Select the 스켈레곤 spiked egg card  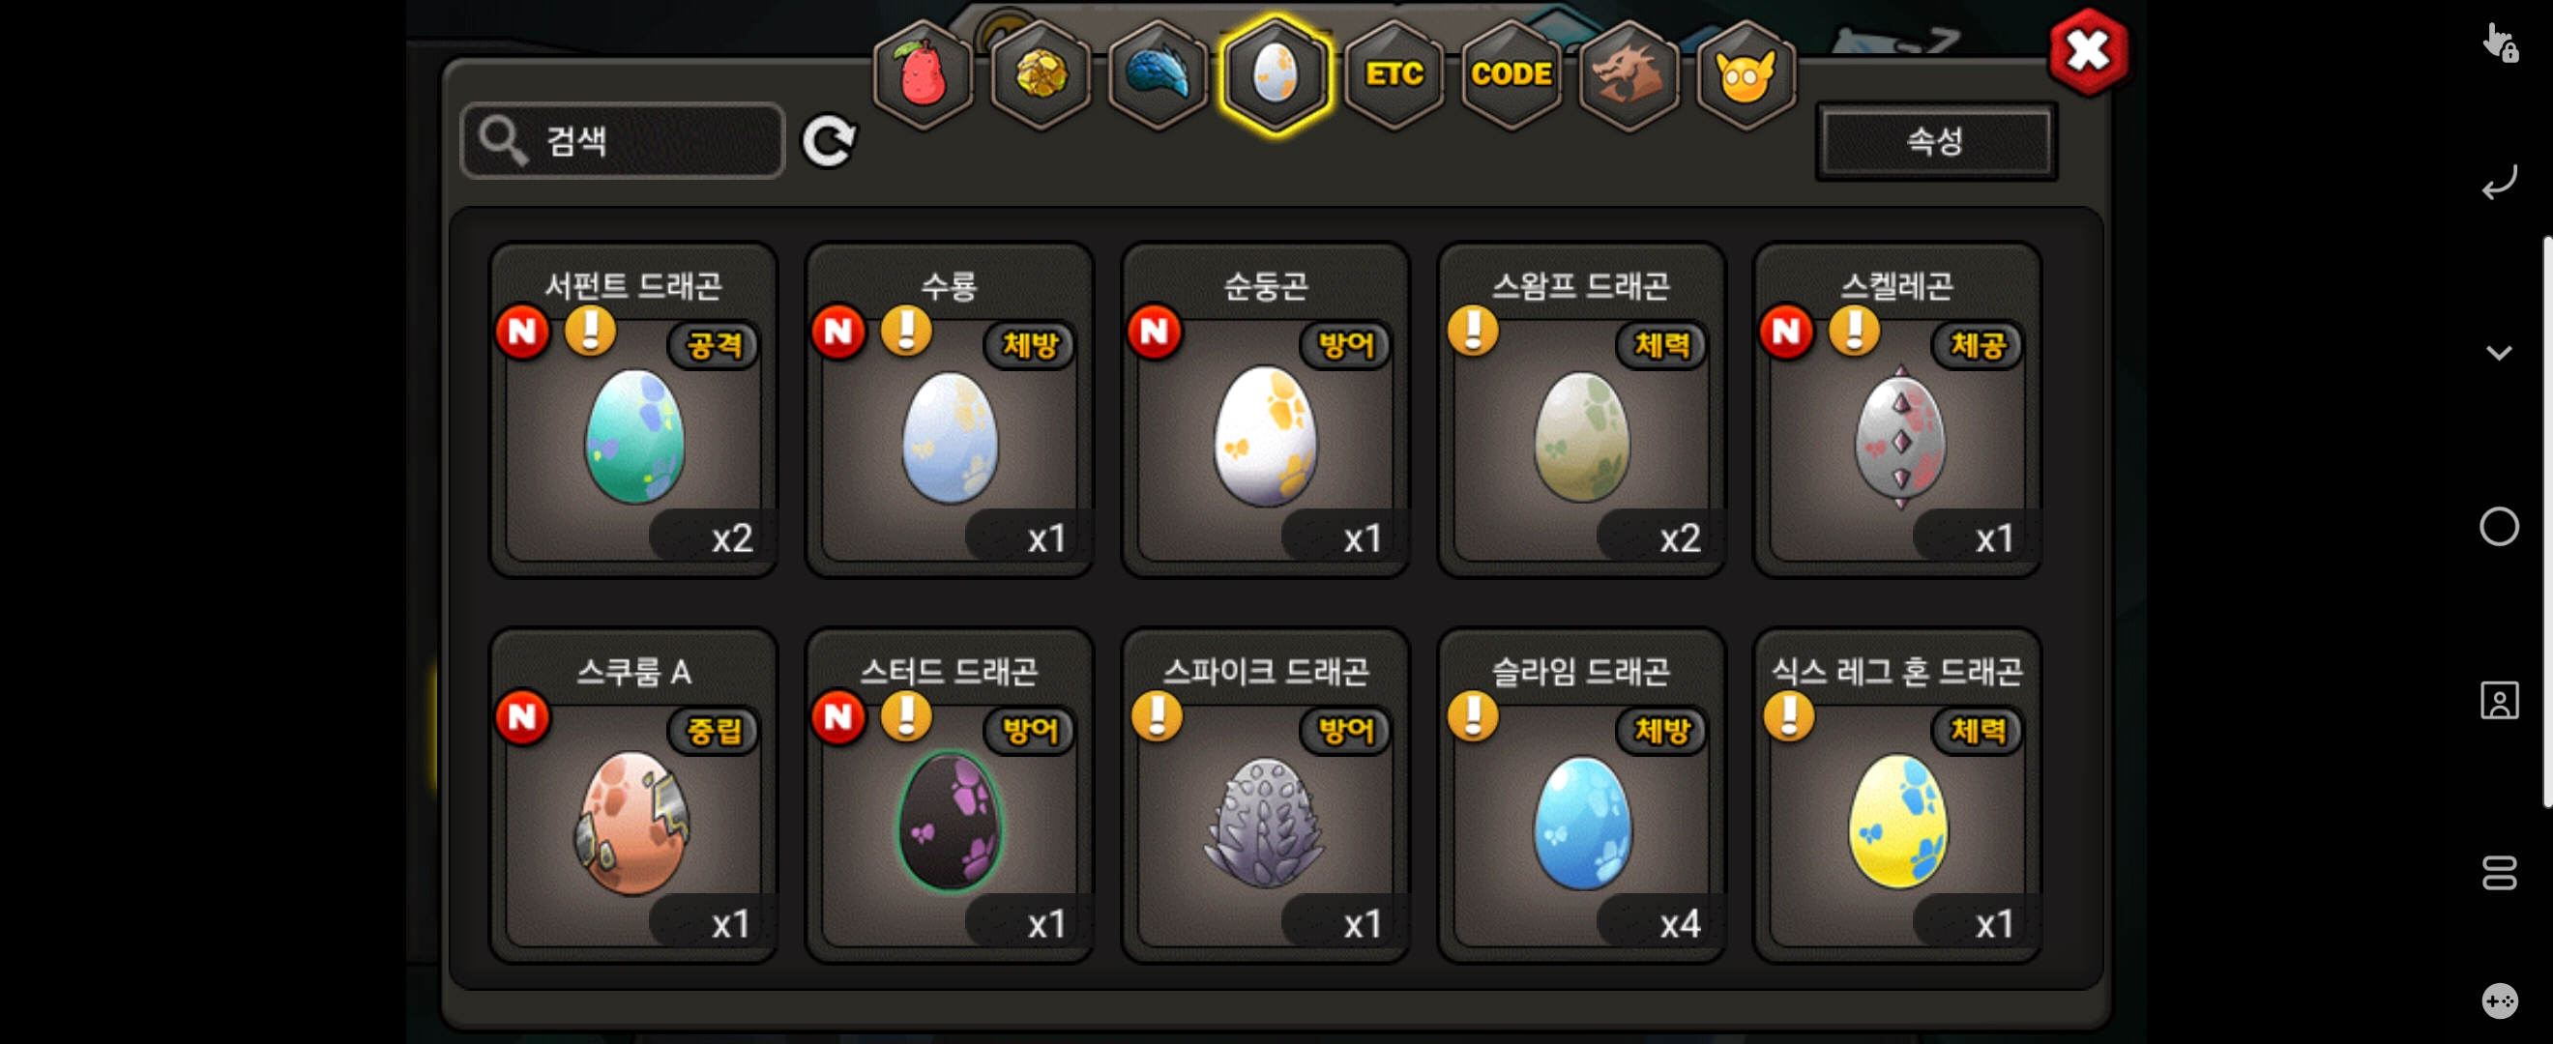tap(1897, 410)
